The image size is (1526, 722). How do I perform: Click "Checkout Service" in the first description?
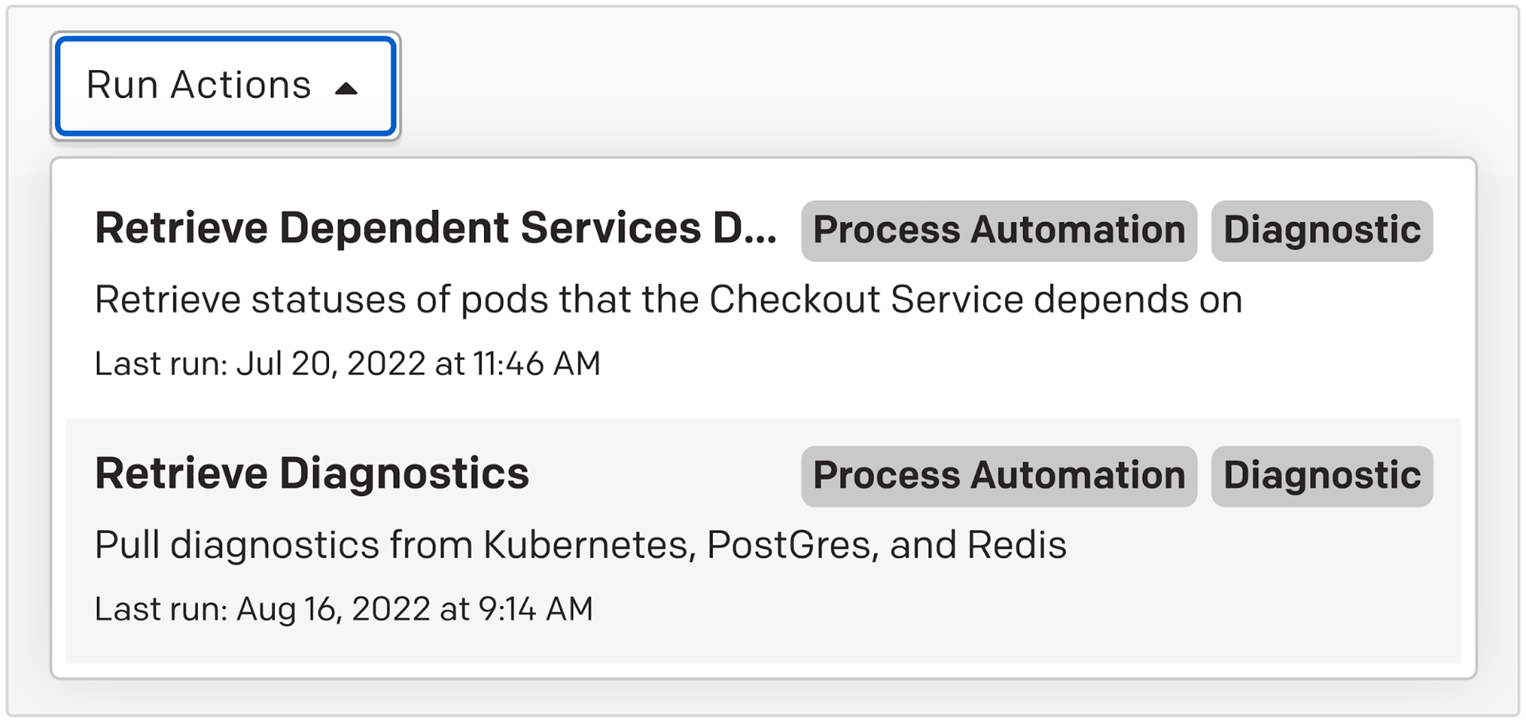point(866,300)
